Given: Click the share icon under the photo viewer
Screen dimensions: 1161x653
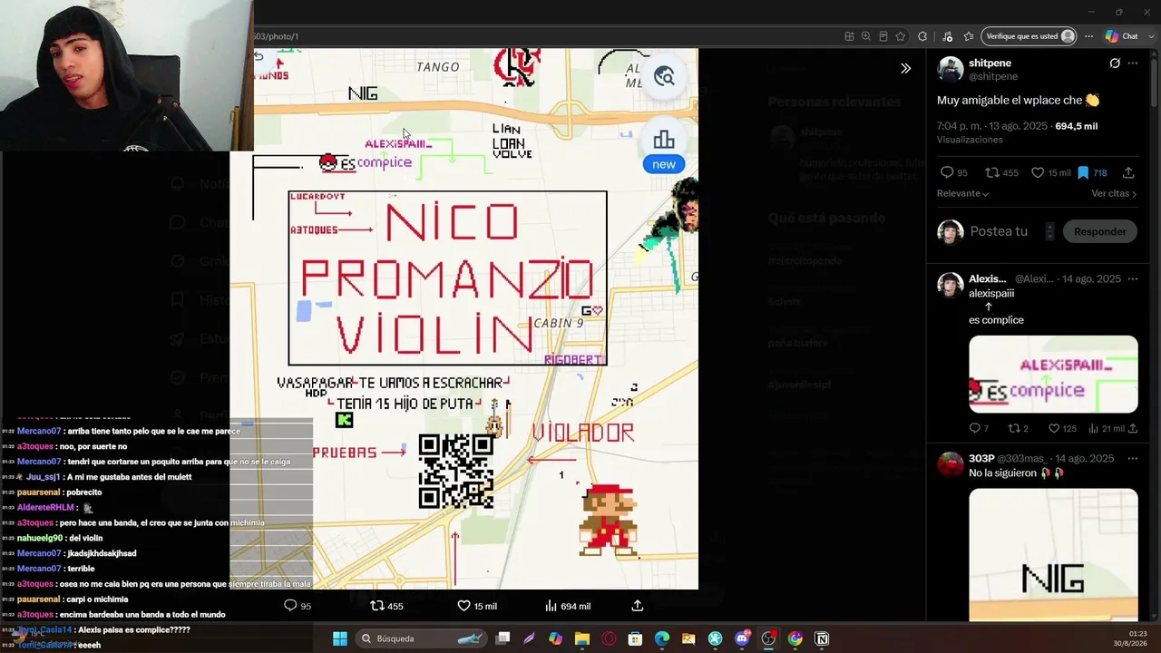Looking at the screenshot, I should pos(637,606).
